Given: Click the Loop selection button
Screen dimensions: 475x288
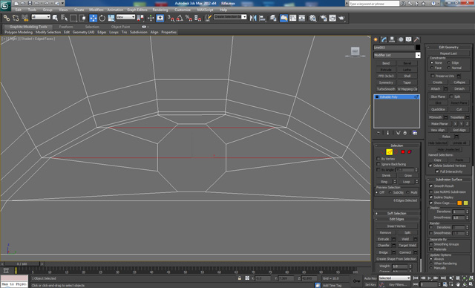Looking at the screenshot, I should 406,182.
